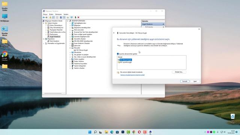240x135 pixels.
Task: Open File Explorer from the taskbar
Action: point(106,132)
